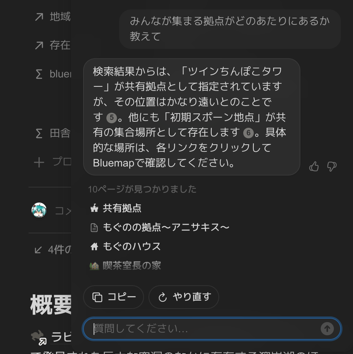Open citation number 6 badge

click(248, 133)
